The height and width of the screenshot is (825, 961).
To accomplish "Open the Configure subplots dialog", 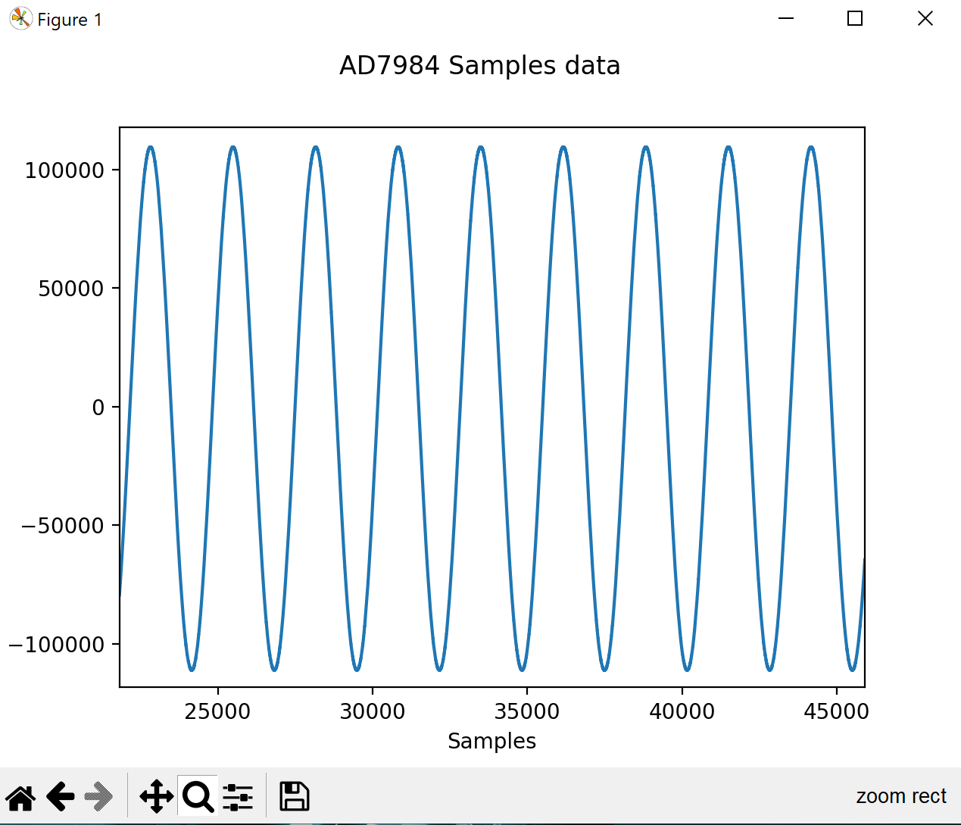I will click(238, 797).
